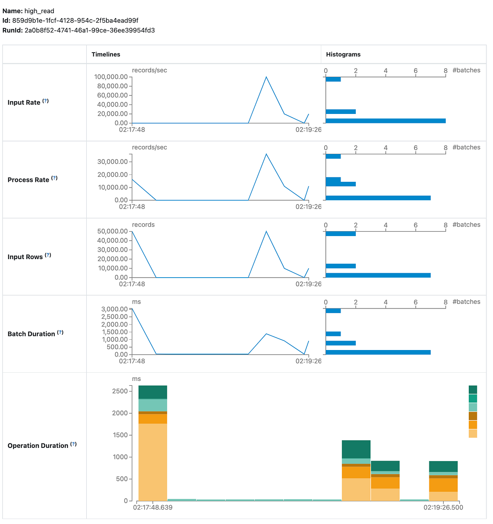Expand the Operation Duration row

pos(38,445)
